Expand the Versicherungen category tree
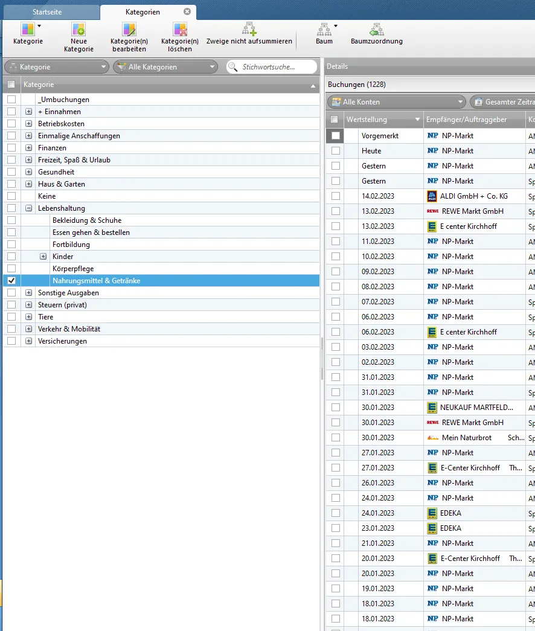The image size is (535, 631). click(28, 341)
